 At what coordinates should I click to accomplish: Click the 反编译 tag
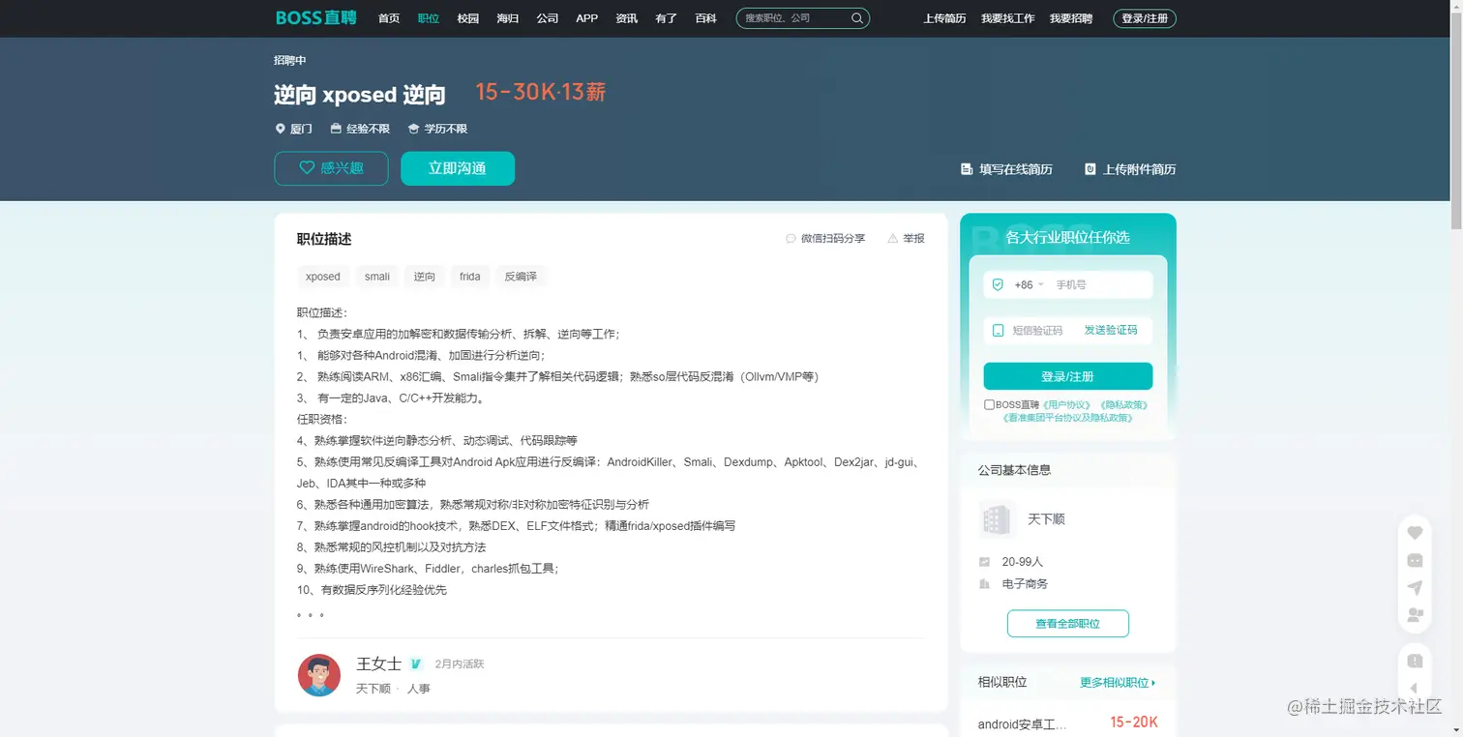(x=521, y=277)
